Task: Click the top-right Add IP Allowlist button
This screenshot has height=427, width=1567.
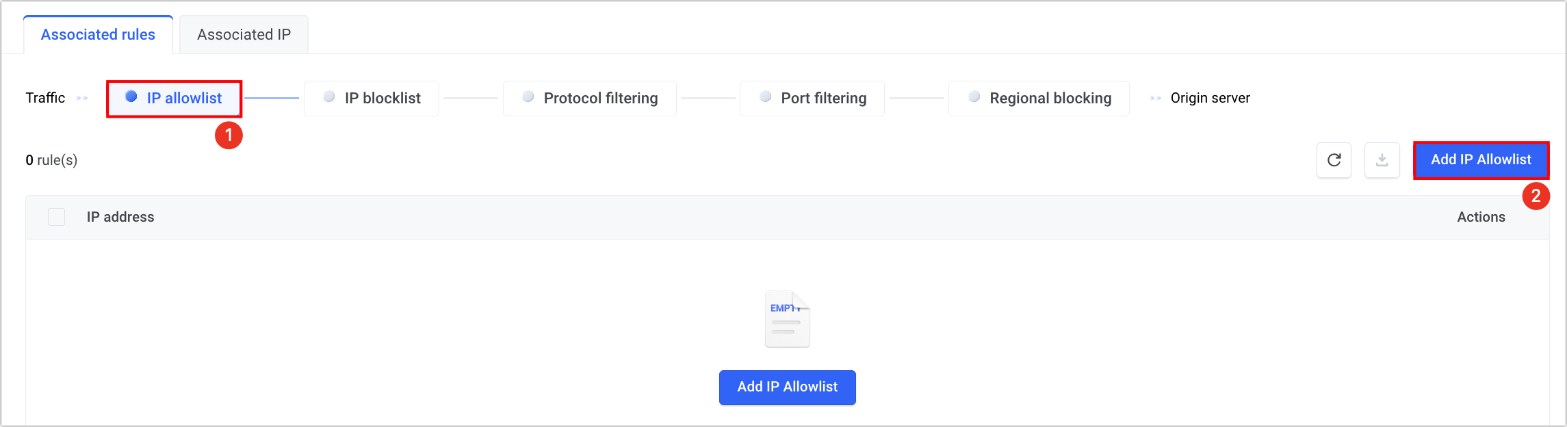Action: point(1481,160)
